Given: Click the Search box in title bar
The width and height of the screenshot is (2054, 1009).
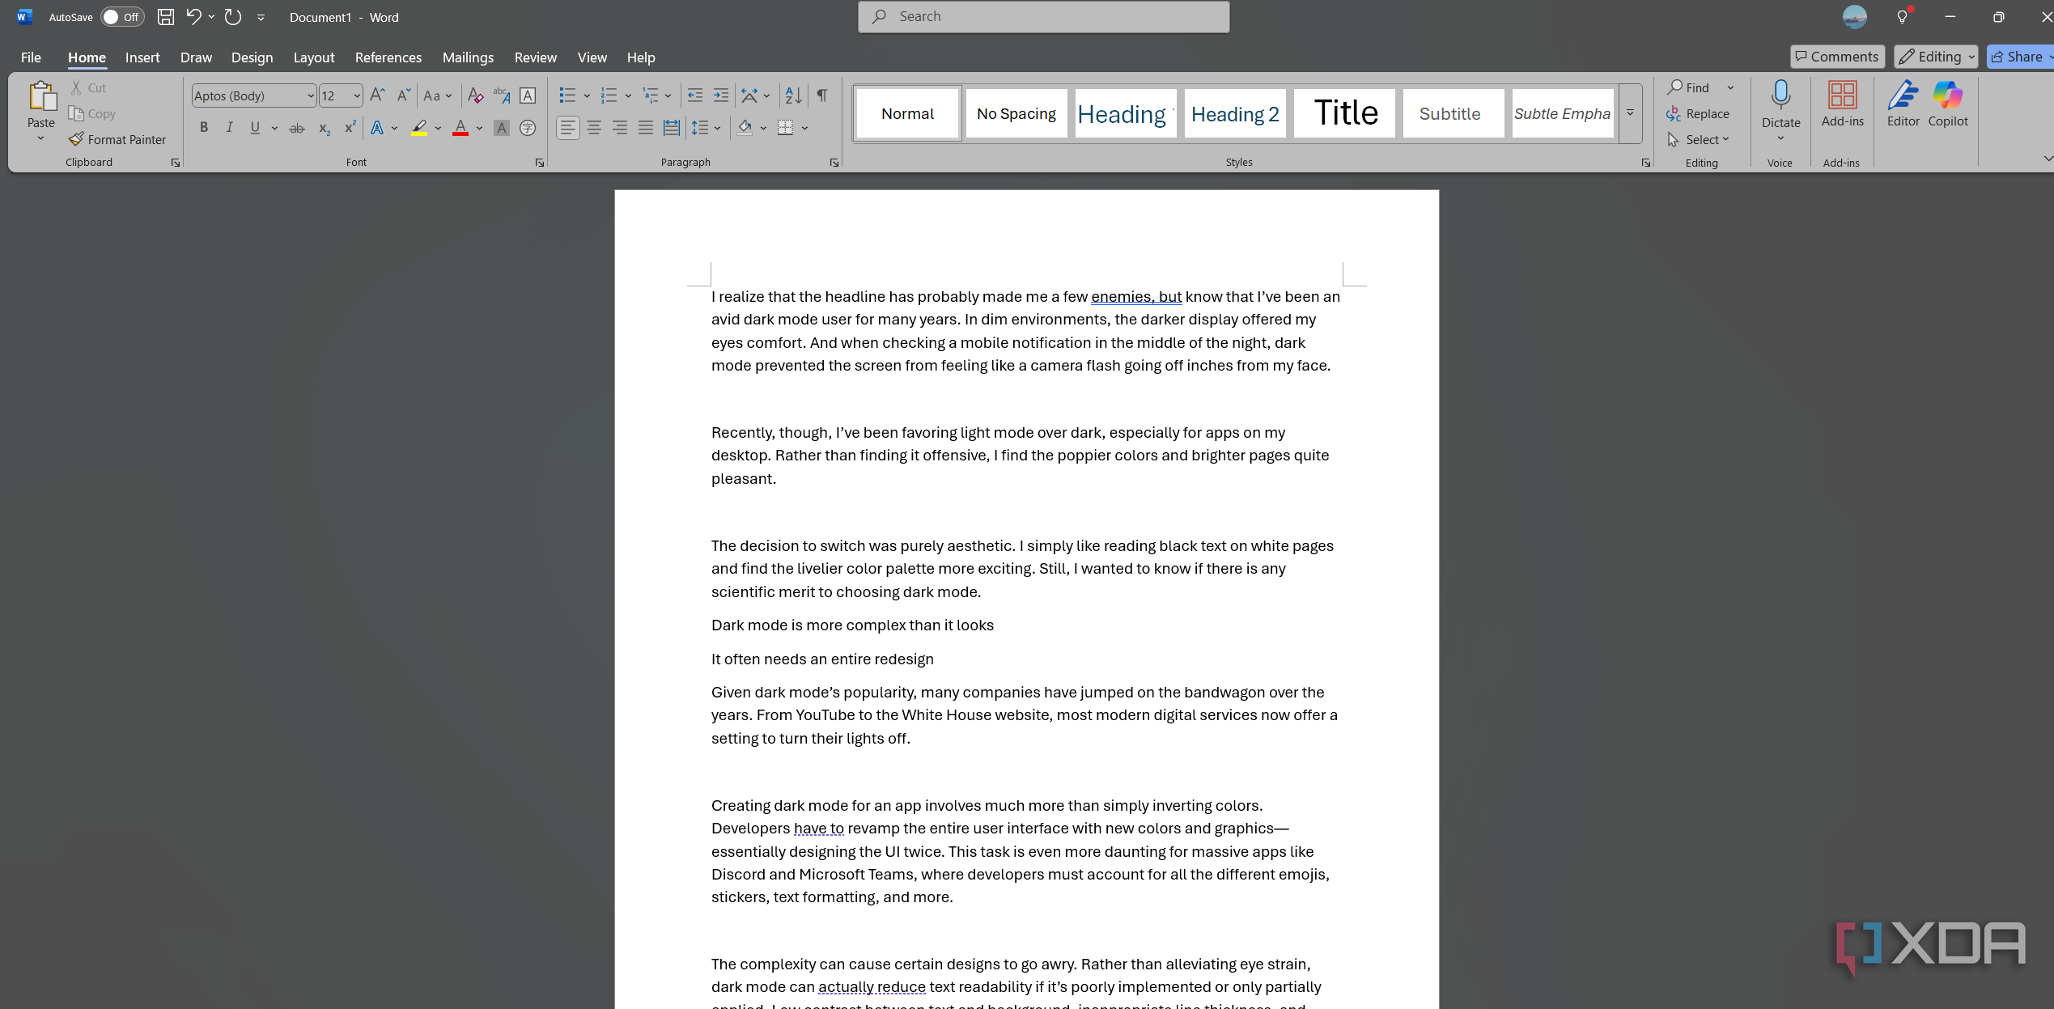Looking at the screenshot, I should [x=1043, y=16].
